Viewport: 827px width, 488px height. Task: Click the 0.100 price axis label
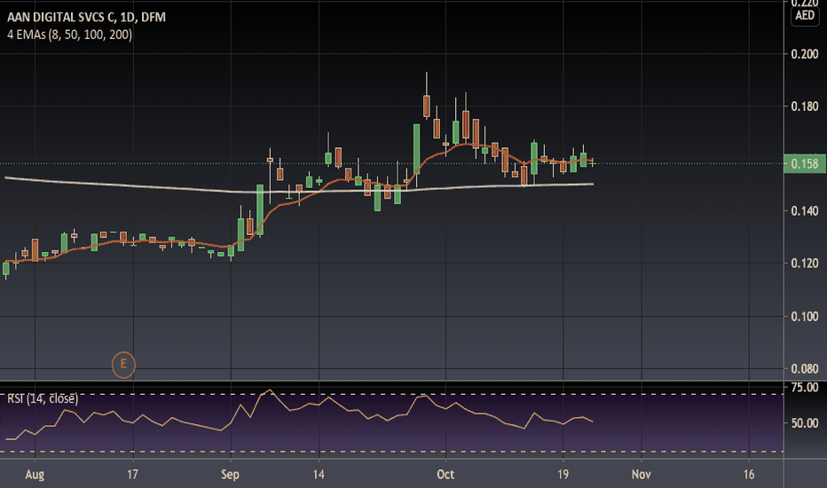805,317
